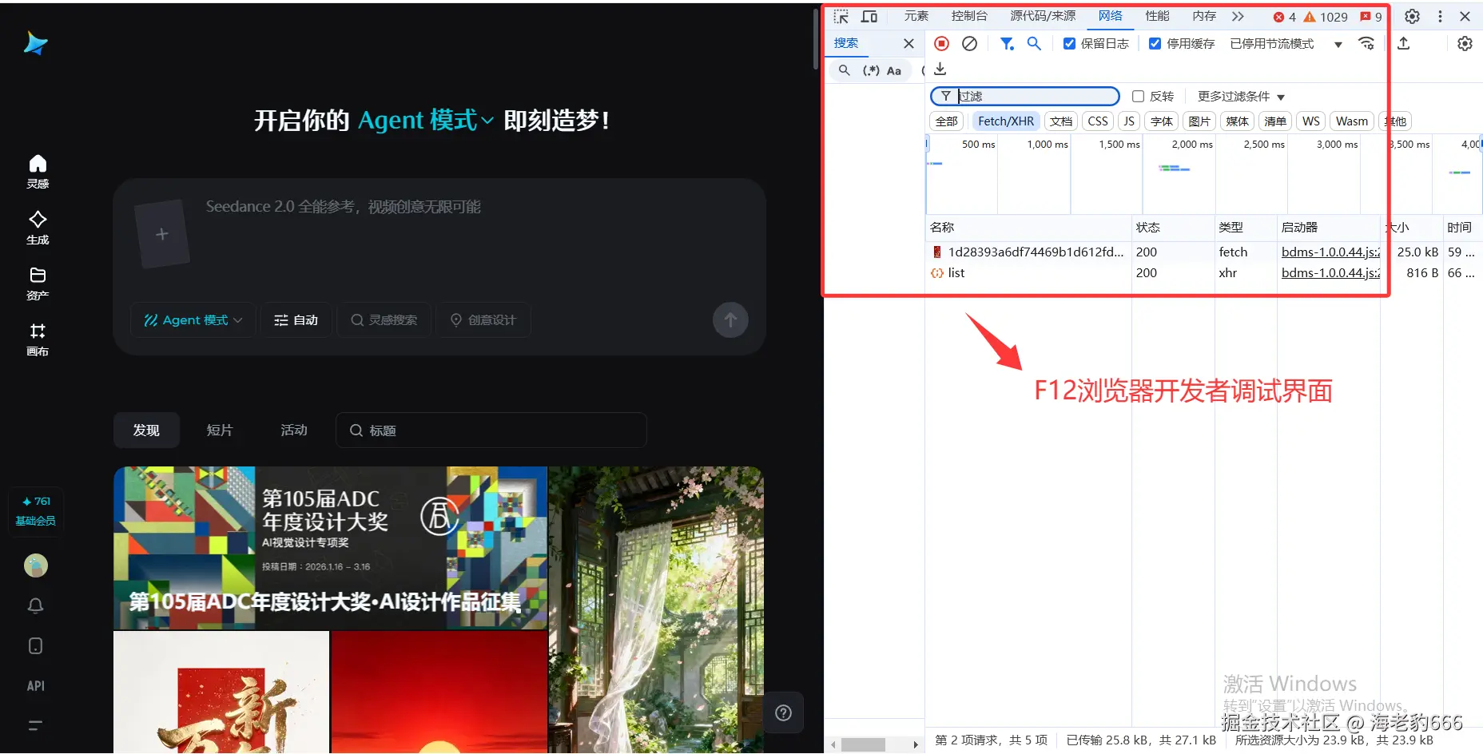Click the network throttling conditions icon

pos(1366,43)
